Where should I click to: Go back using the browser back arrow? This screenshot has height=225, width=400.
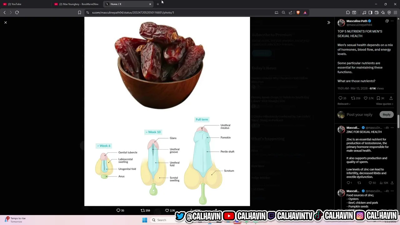(x=4, y=12)
